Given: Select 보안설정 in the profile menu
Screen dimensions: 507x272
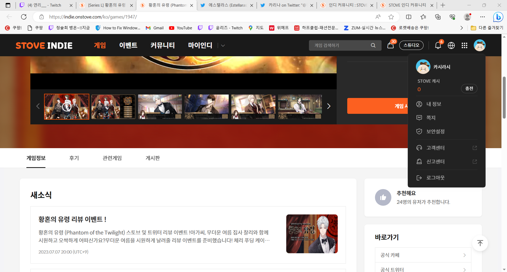Looking at the screenshot, I should (435, 131).
